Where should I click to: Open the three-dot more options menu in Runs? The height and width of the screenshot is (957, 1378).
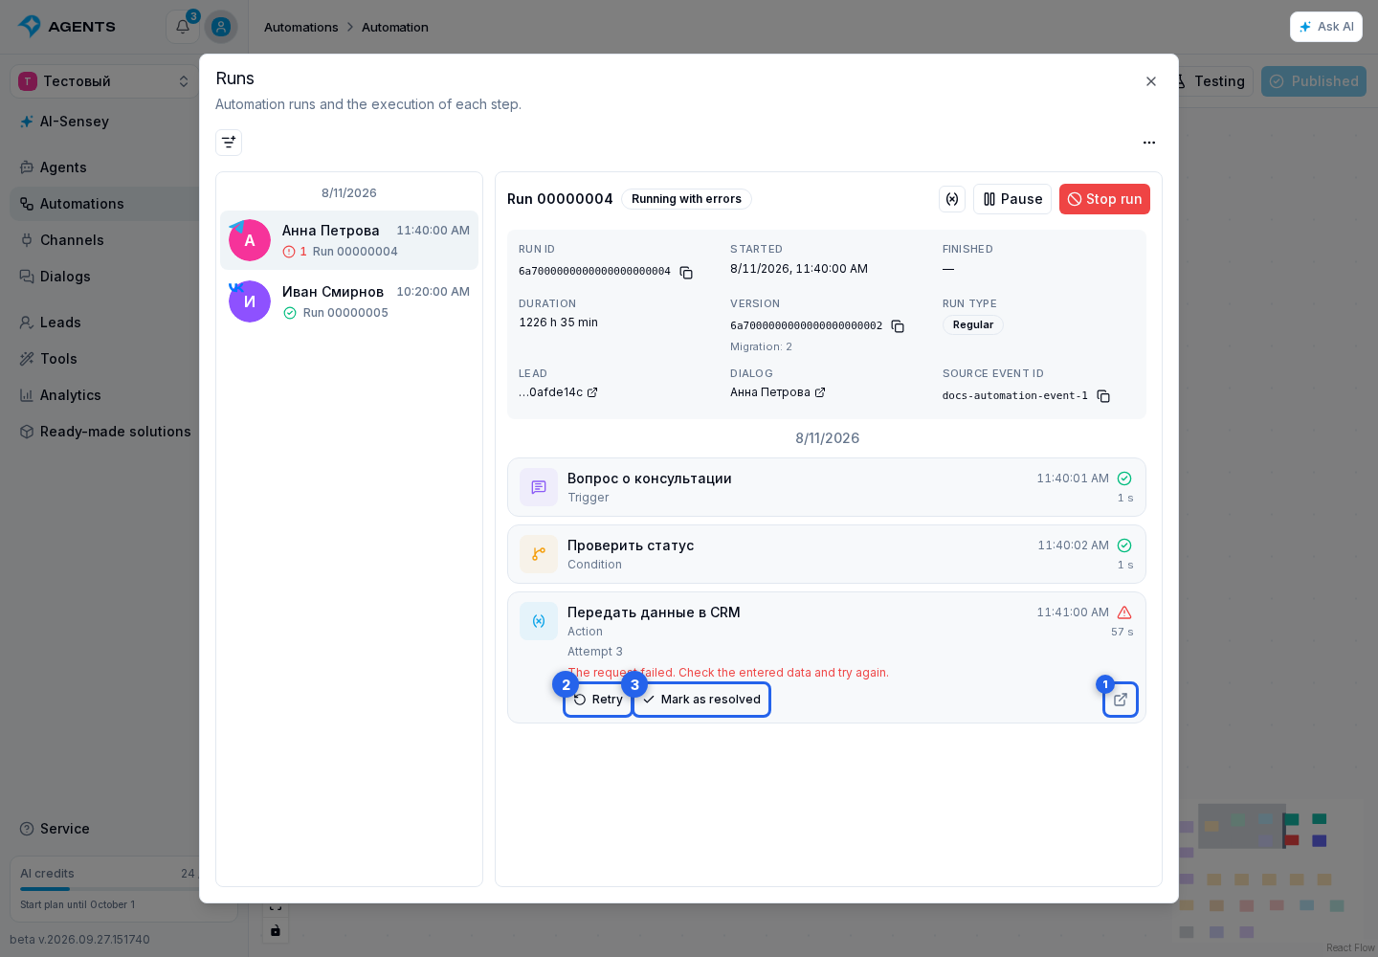[1149, 143]
